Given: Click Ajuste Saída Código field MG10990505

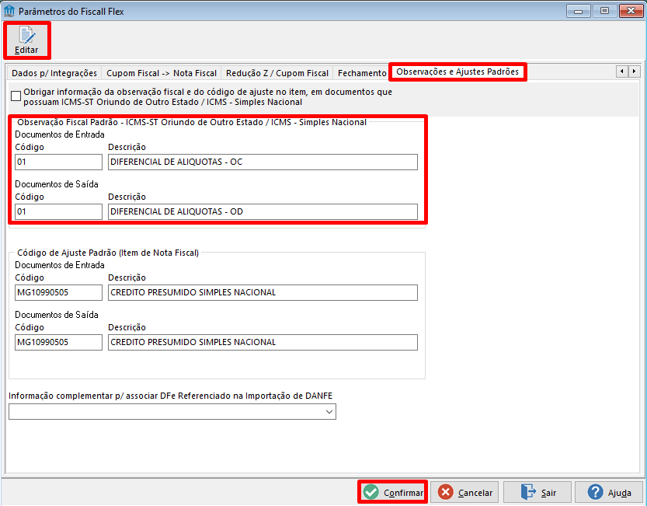Looking at the screenshot, I should point(58,343).
